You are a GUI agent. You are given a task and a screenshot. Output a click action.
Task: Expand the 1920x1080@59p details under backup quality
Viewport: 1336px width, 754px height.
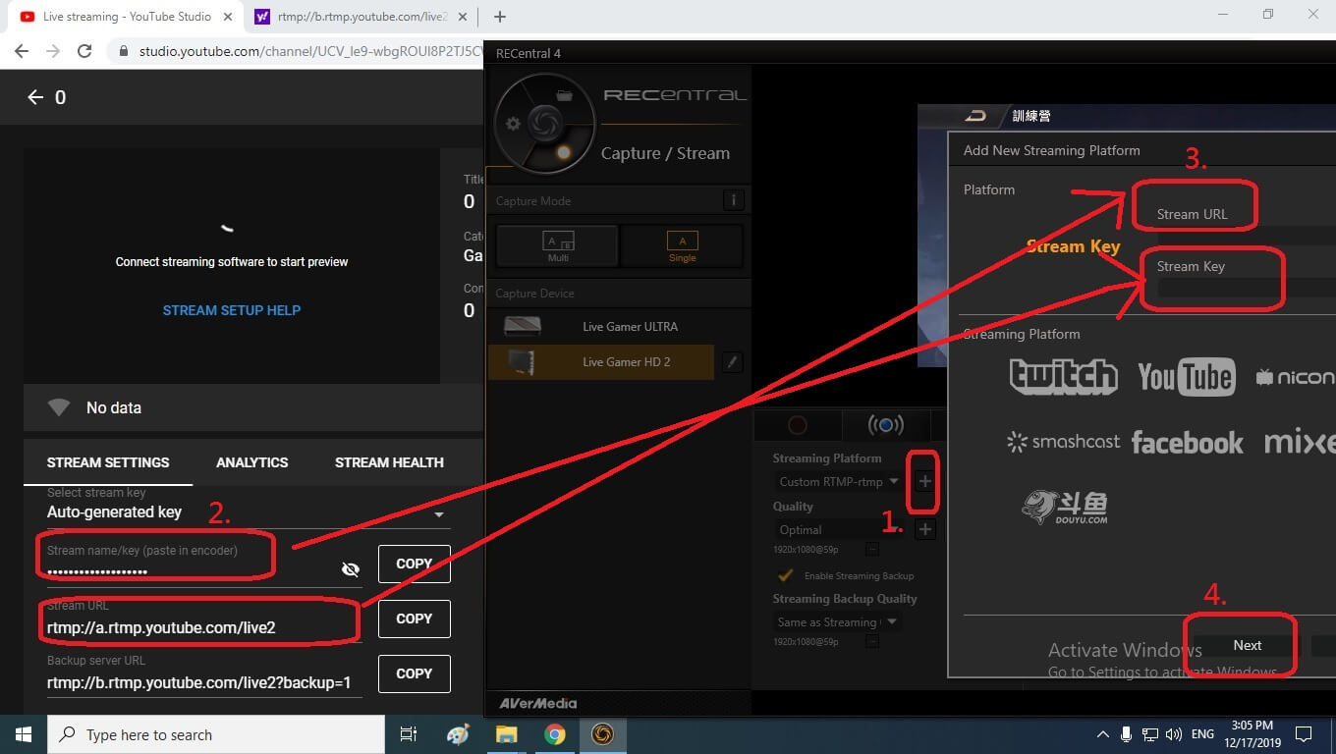[x=872, y=642]
